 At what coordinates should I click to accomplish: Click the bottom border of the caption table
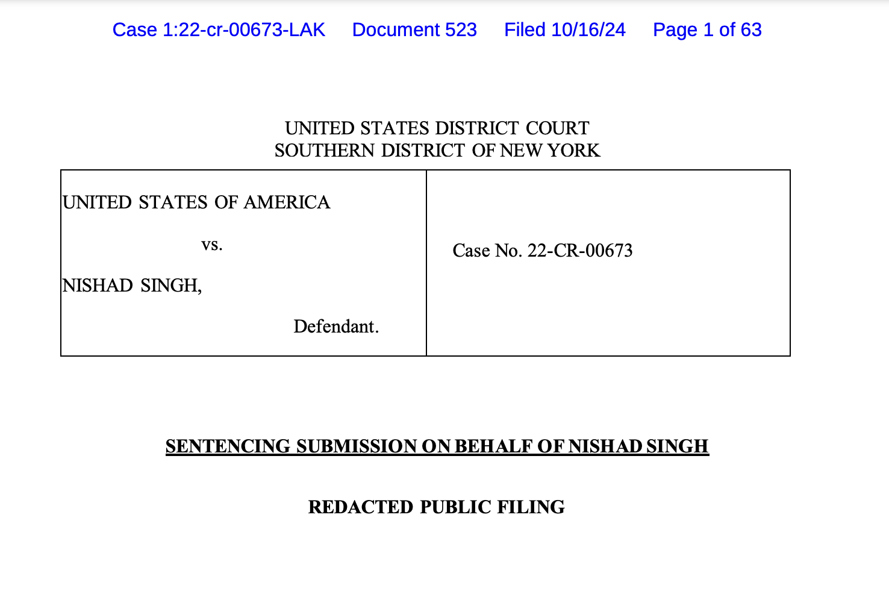coord(425,356)
